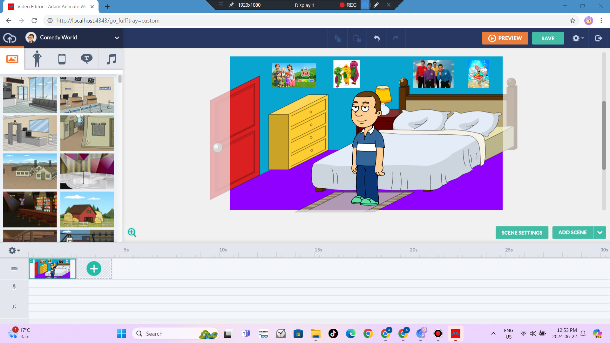The height and width of the screenshot is (343, 610).
Task: Open the timeline settings gear menu
Action: 14,251
